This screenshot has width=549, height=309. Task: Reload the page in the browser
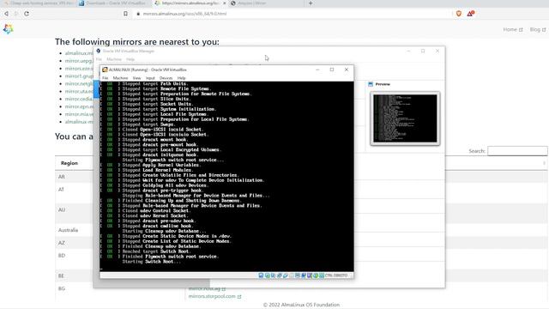pos(27,14)
